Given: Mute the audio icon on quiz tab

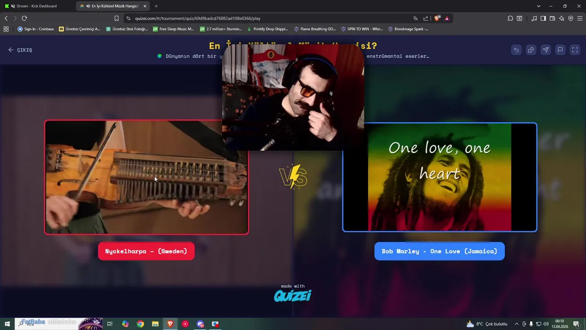Looking at the screenshot, I should 88,6.
